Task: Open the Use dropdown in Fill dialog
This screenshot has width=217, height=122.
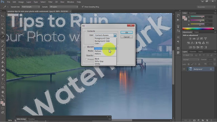Action: click(115, 35)
